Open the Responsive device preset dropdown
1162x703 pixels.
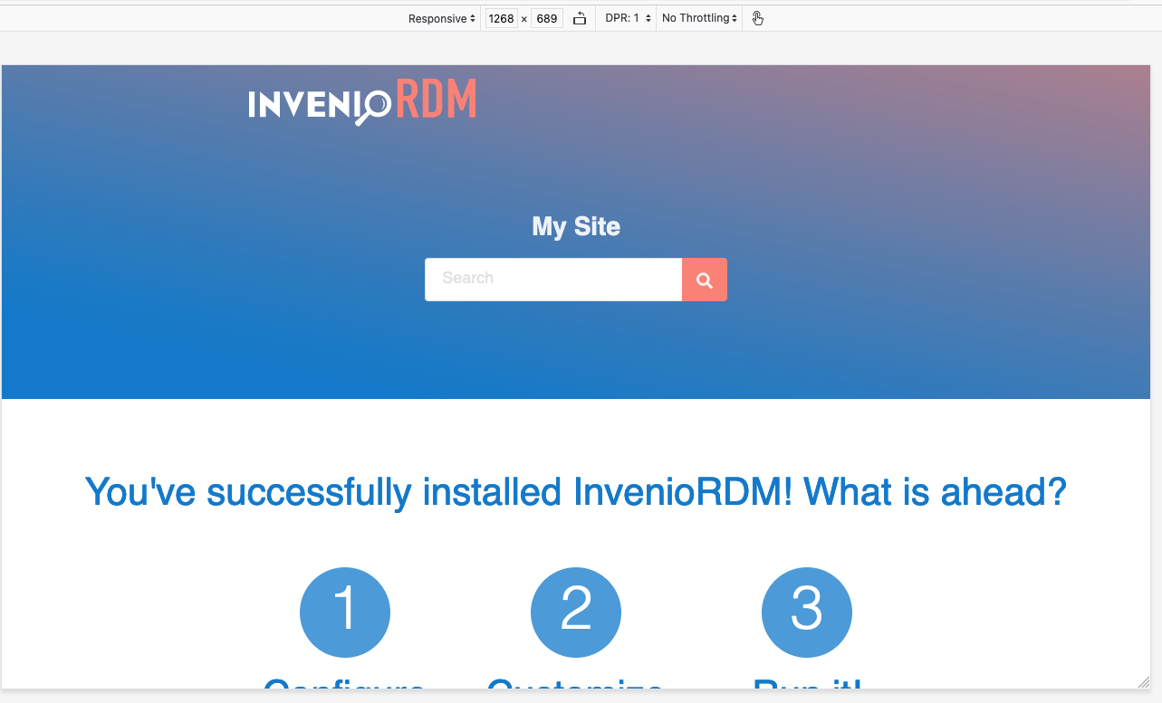441,17
